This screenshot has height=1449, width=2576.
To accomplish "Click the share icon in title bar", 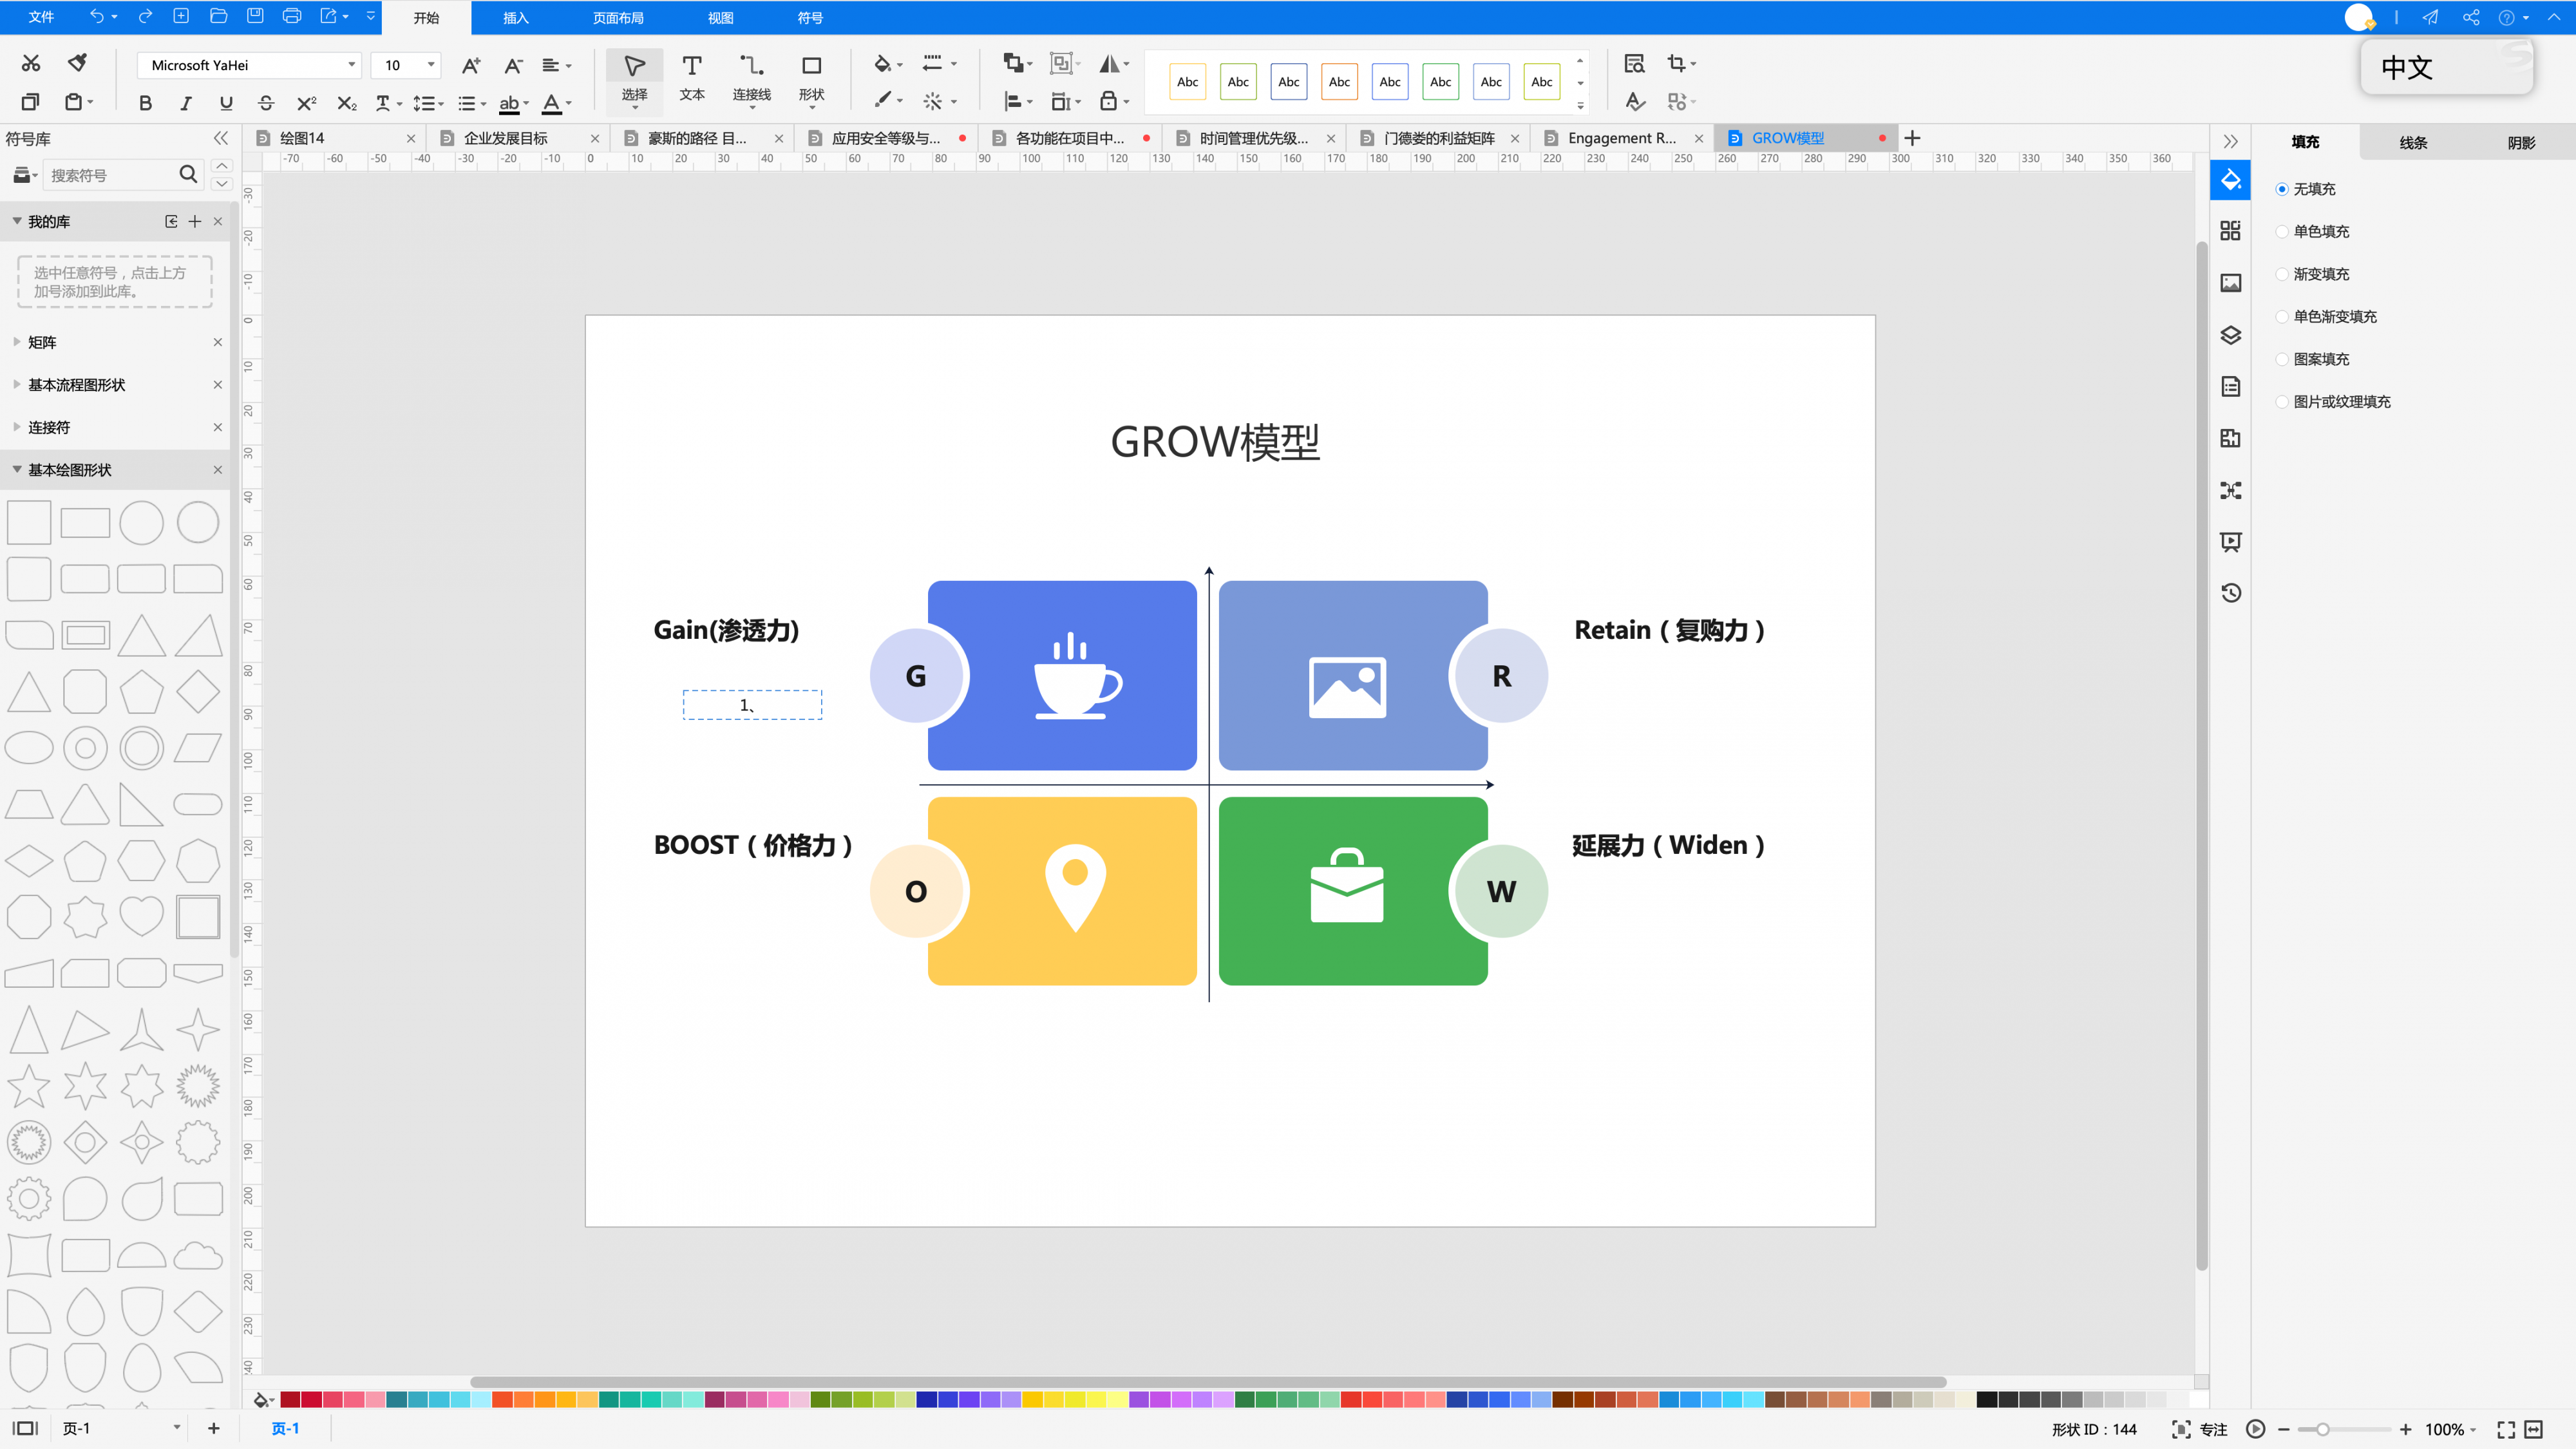I will pos(2471,17).
